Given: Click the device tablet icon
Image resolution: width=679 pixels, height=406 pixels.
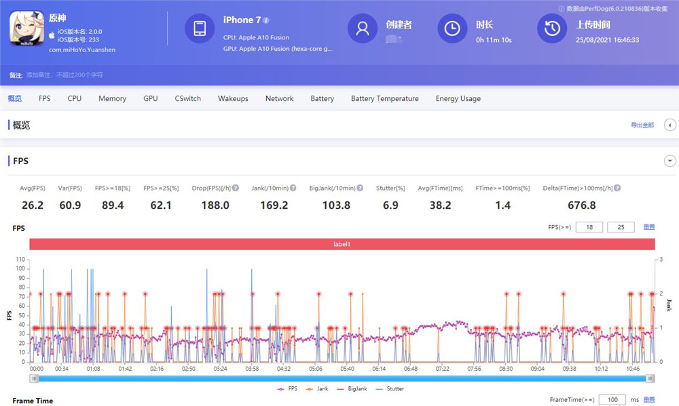Looking at the screenshot, I should (x=200, y=28).
